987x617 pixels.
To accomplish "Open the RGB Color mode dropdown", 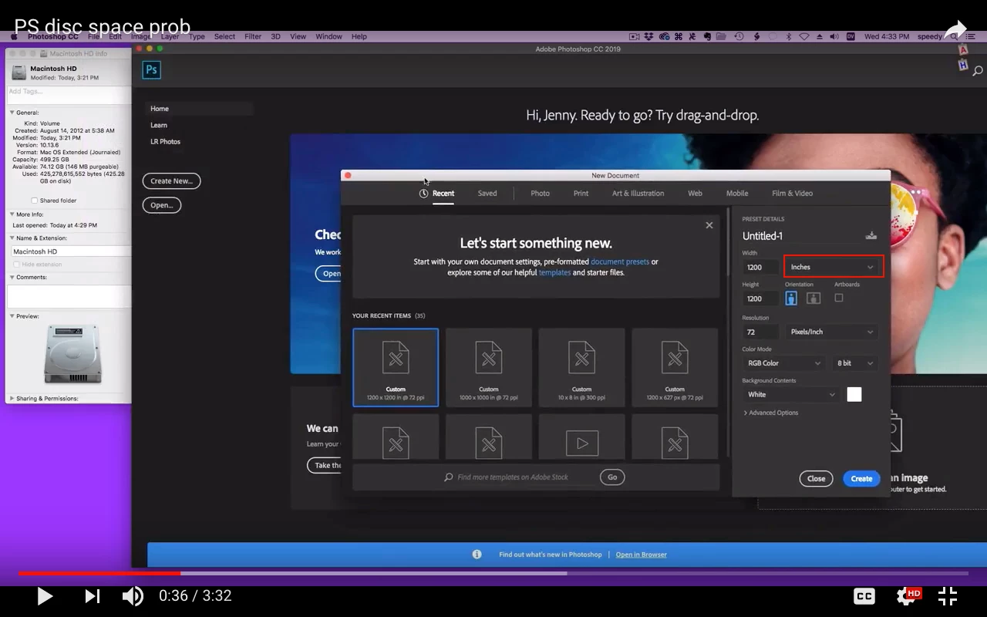I will pyautogui.click(x=784, y=363).
